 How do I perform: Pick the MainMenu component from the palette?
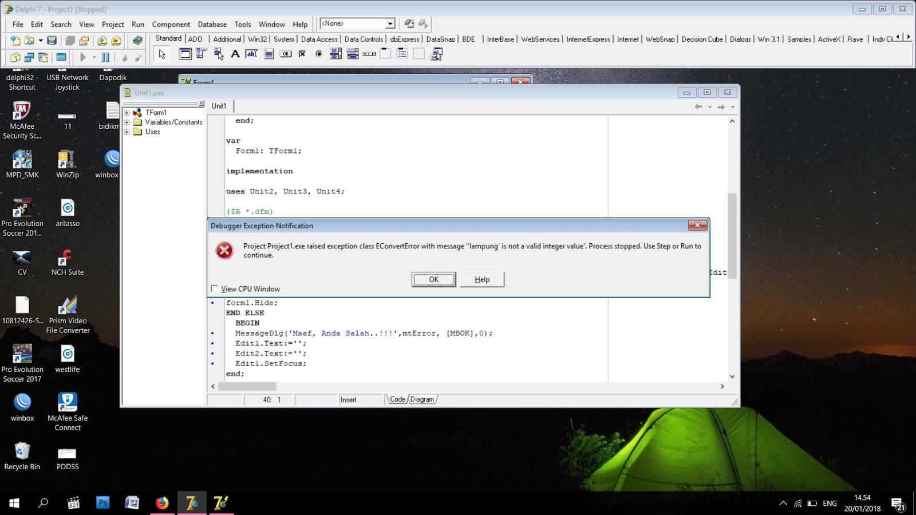tap(202, 54)
